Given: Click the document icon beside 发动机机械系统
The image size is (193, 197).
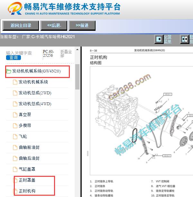Looking at the screenshot, I should pos(15,82).
